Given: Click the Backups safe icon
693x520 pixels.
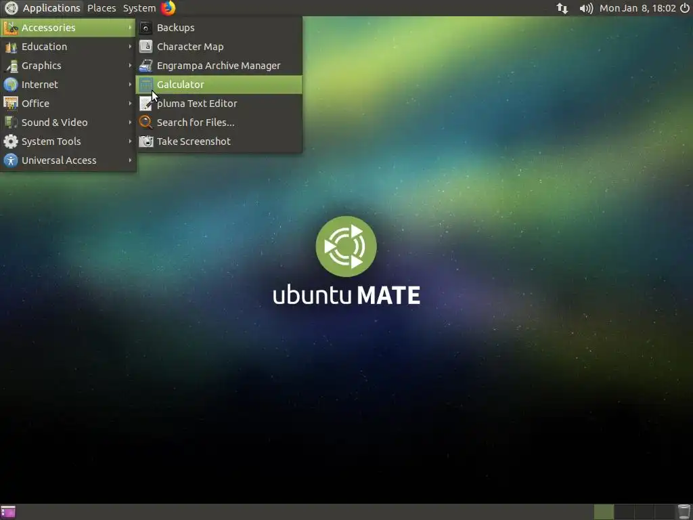Looking at the screenshot, I should [146, 27].
